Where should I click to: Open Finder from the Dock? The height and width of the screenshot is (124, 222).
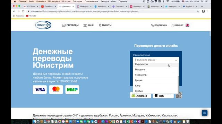(35, 122)
